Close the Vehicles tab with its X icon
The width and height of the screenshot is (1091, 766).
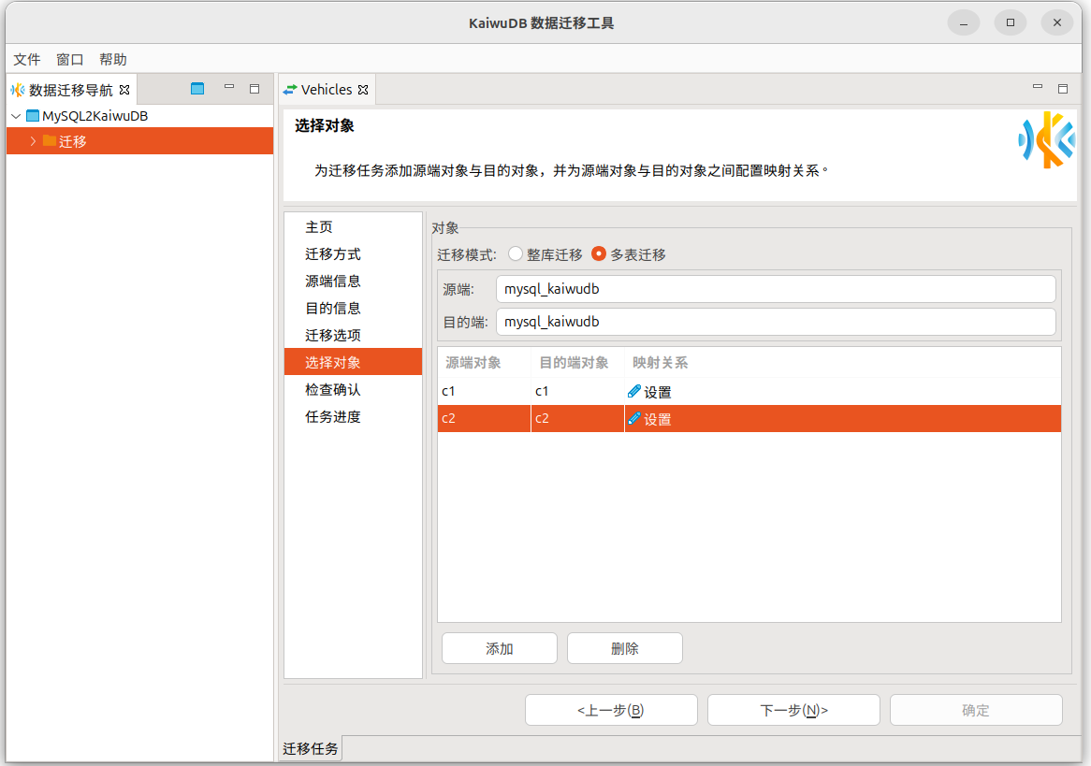364,91
